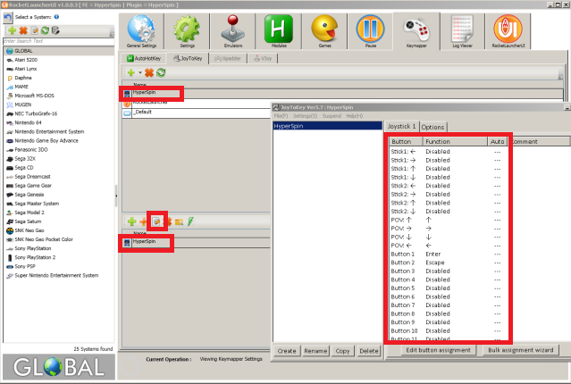Click the Auto column header
The width and height of the screenshot is (571, 384).
coord(497,142)
